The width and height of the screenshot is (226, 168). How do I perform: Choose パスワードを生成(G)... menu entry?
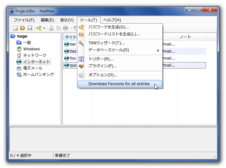120,27
